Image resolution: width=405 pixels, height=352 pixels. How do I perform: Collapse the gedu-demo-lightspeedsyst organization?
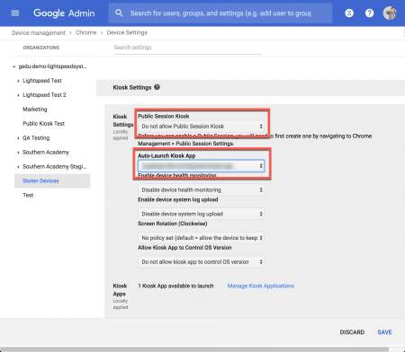(13, 66)
